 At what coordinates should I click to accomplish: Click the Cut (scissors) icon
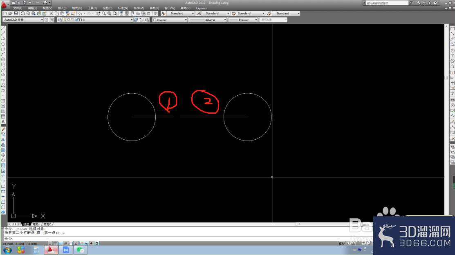52,13
